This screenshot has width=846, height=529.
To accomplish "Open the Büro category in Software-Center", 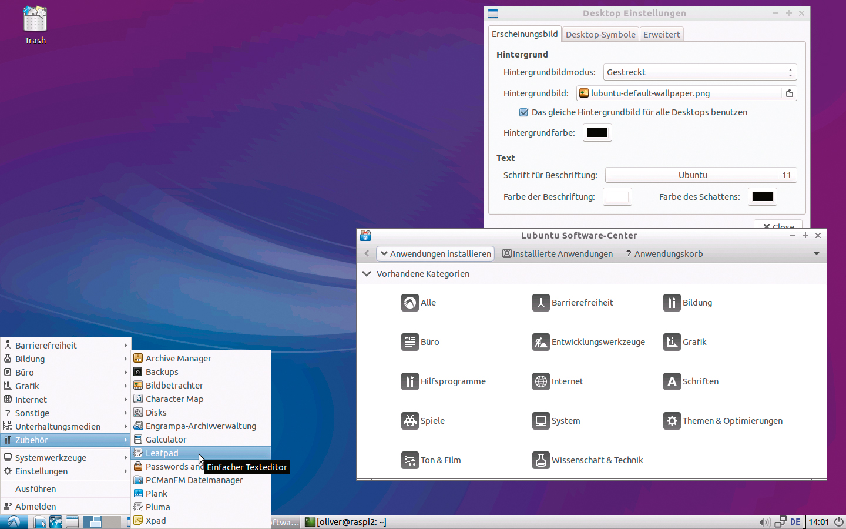I will [x=420, y=342].
